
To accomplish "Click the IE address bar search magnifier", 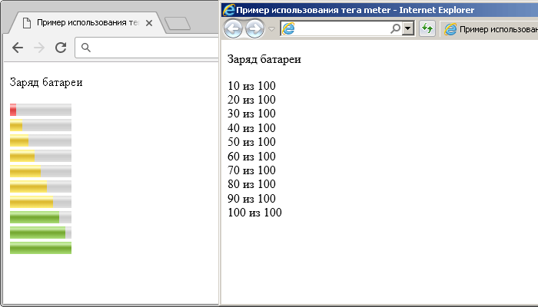I will 395,29.
